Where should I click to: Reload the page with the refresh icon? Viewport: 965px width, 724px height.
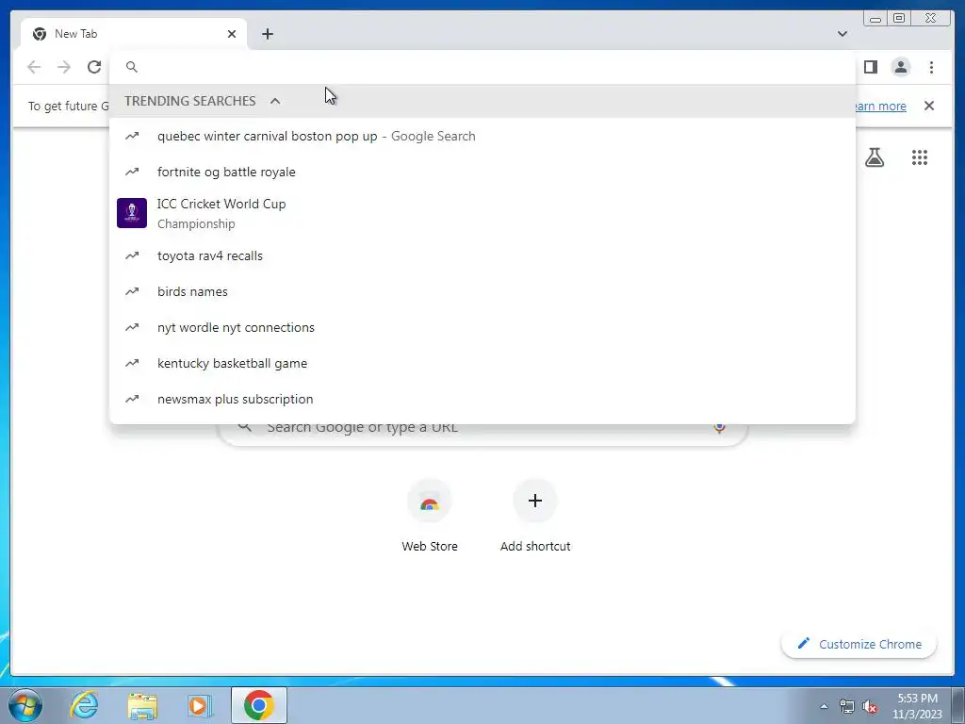coord(94,67)
